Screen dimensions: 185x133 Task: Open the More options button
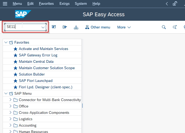(x=124, y=27)
